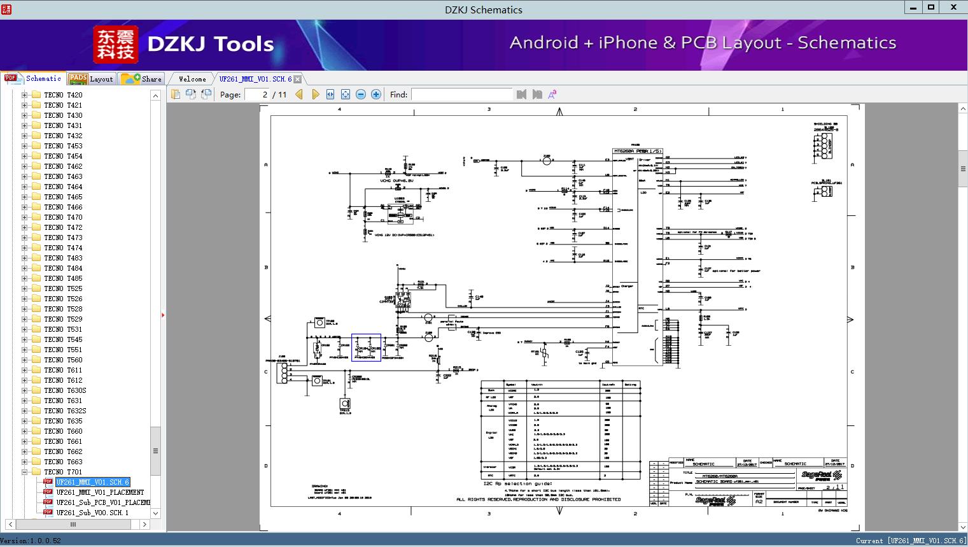Click document viewer scroll down arrow
The image size is (968, 547).
(963, 527)
